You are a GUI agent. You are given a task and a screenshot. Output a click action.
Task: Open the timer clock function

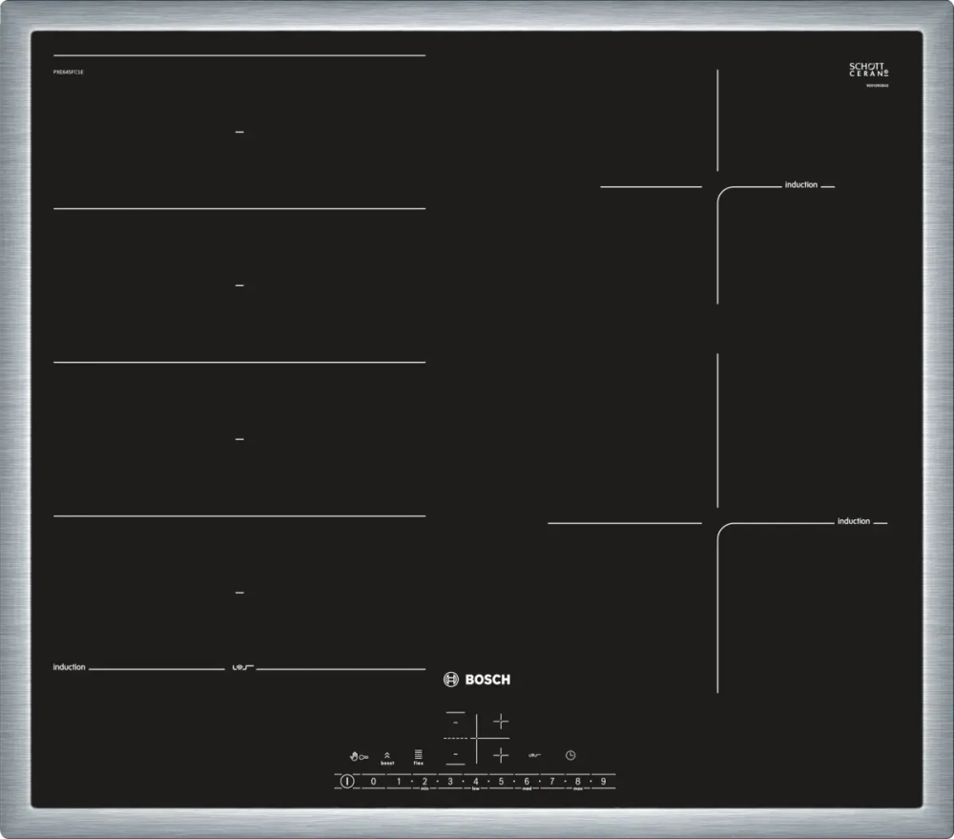click(570, 755)
